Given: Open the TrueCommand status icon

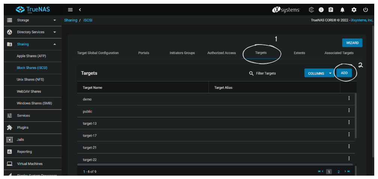Looking at the screenshot, I should pos(311,10).
